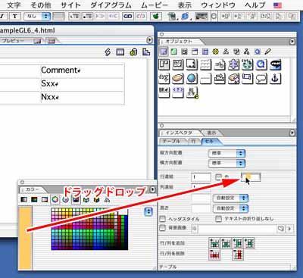The width and height of the screenshot is (303, 278).
Task: Click the speech bubble comment object icon
Action: click(x=261, y=79)
